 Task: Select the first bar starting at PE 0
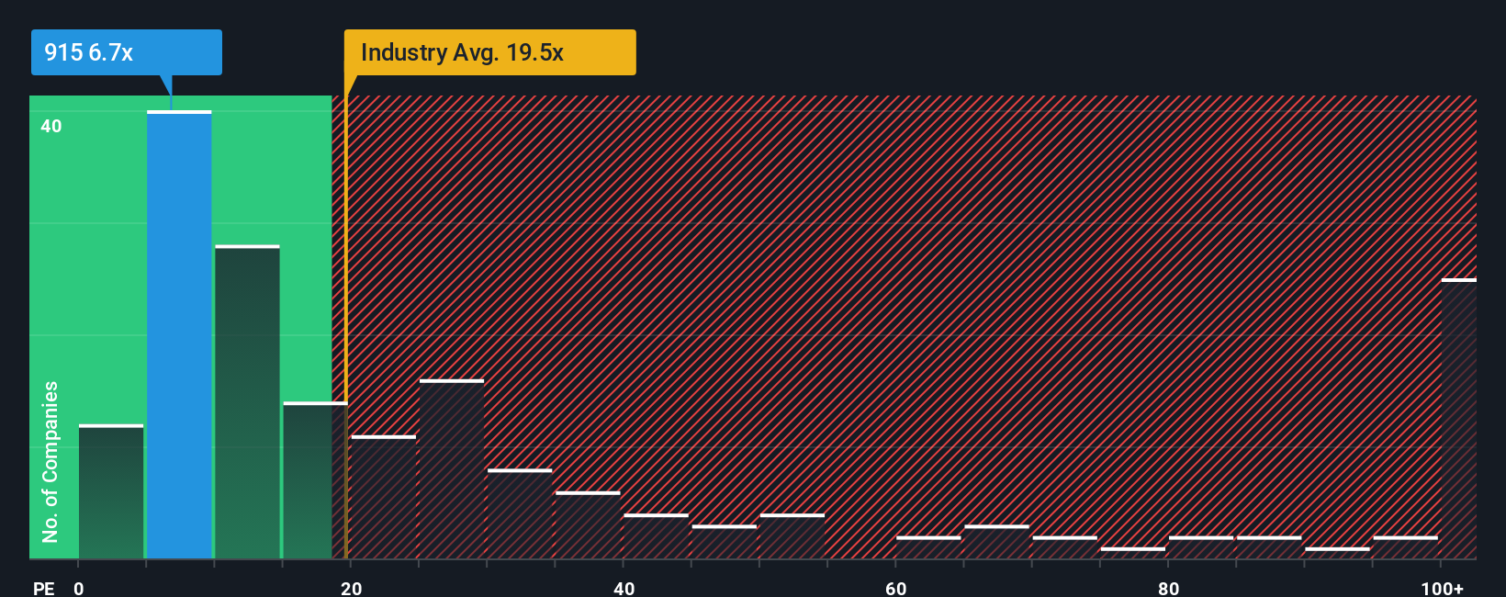tap(111, 491)
